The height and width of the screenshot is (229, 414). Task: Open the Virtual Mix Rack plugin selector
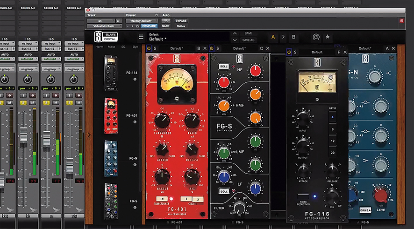(105, 26)
